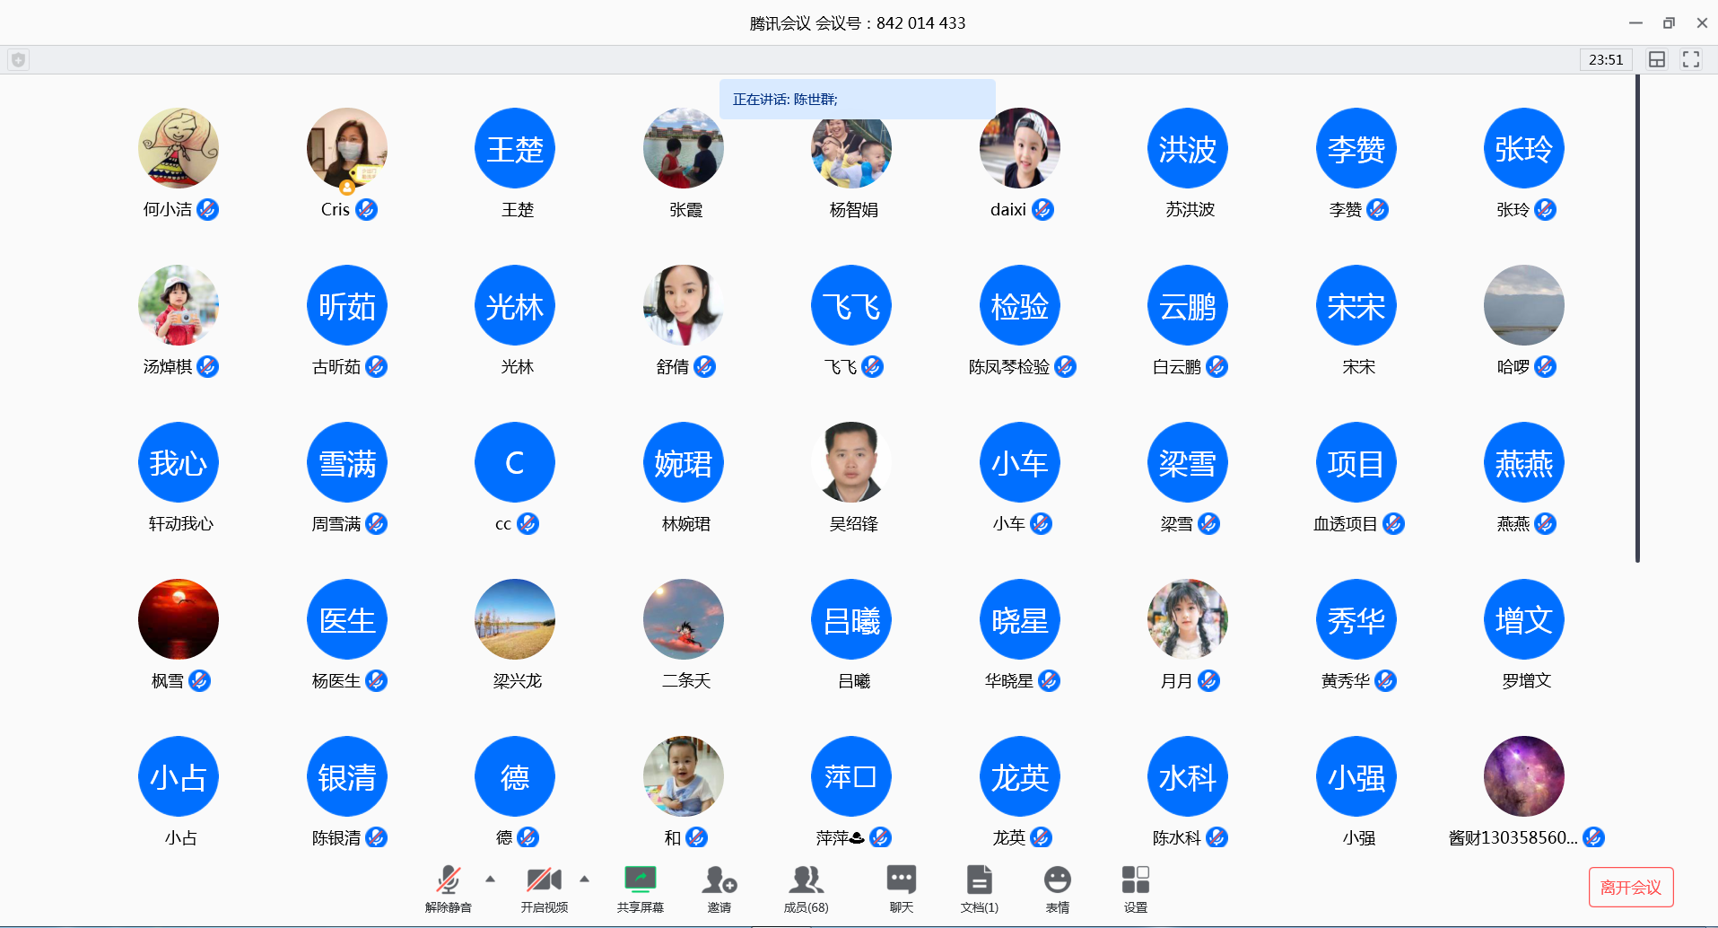Click the speaking indicator banner 正在讲话
This screenshot has height=928, width=1718.
(857, 99)
